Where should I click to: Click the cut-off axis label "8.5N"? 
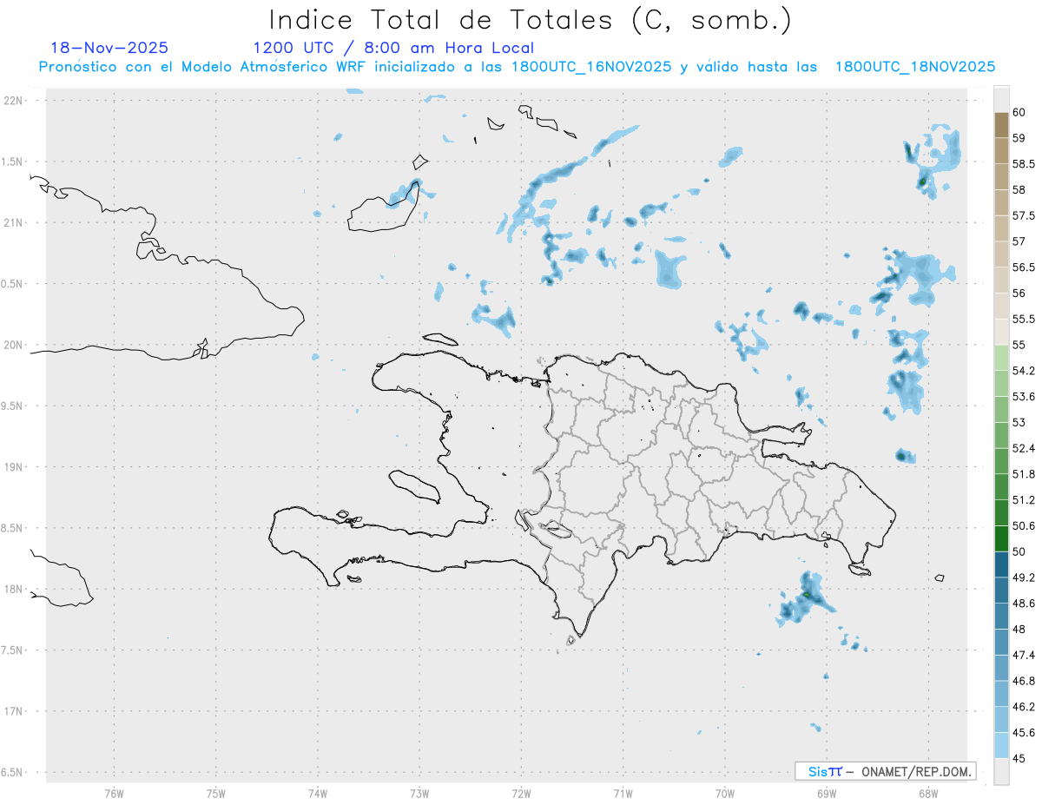13,528
